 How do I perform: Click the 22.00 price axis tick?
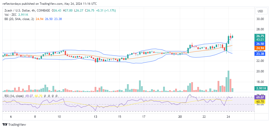[x=260, y=61]
